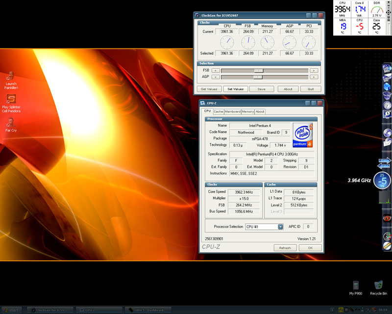392x314 pixels.
Task: Open the My P900 desktop icon
Action: tap(356, 288)
